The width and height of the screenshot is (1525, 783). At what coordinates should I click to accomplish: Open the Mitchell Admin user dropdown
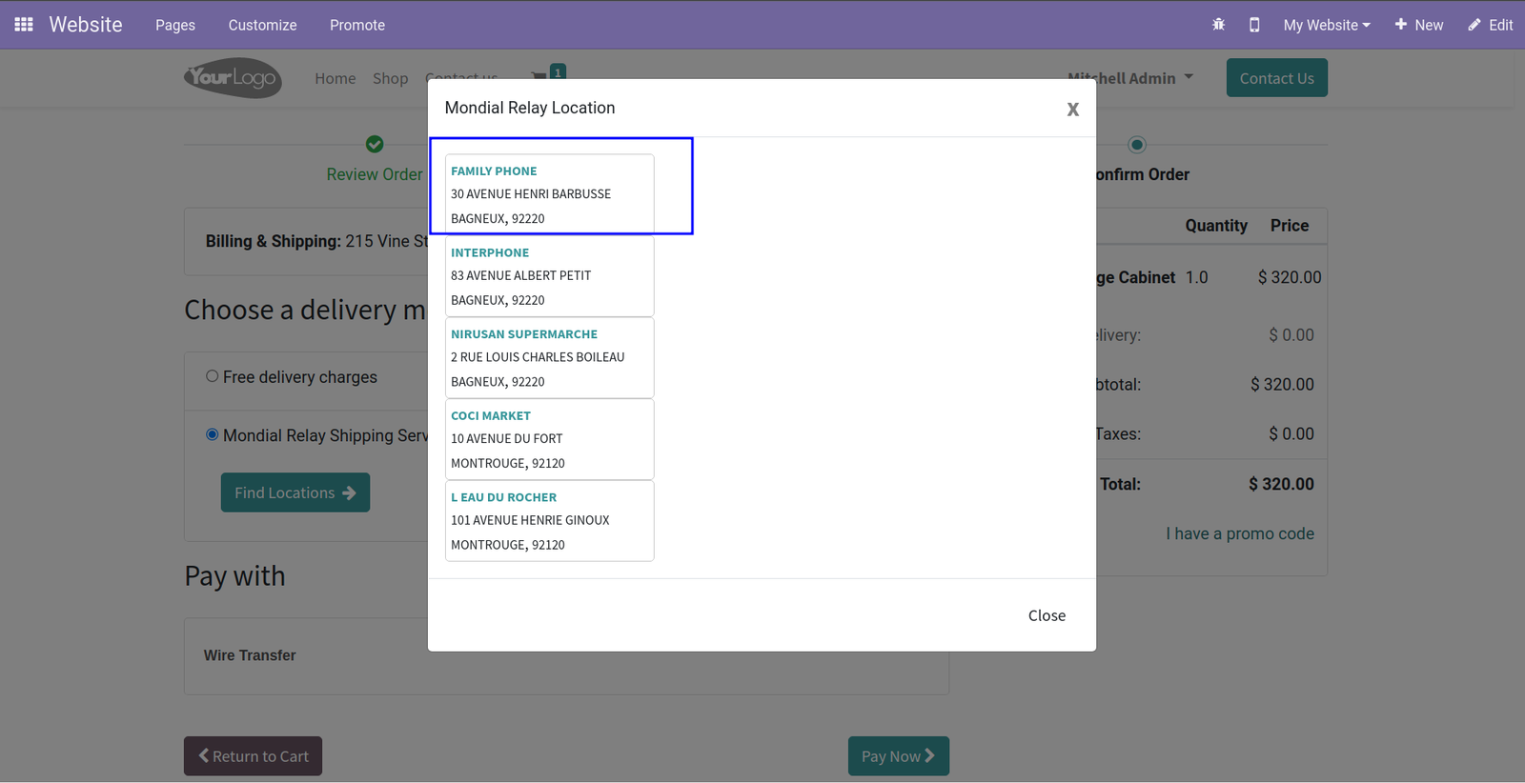1130,78
